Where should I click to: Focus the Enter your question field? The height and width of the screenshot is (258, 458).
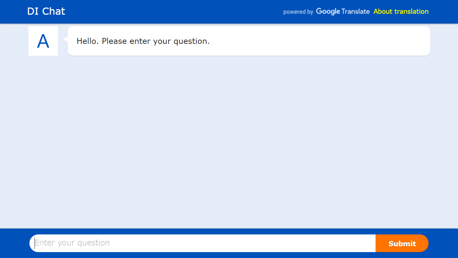pos(203,243)
